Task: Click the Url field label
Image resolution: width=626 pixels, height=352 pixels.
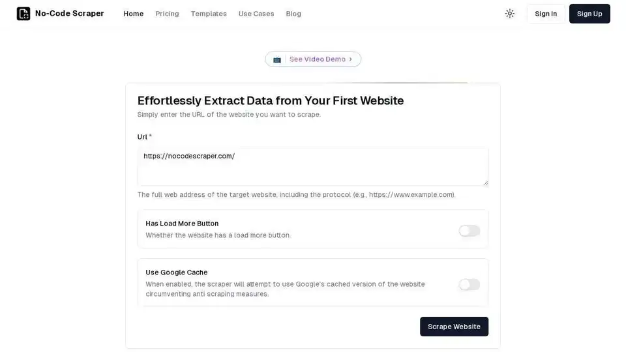Action: 142,137
